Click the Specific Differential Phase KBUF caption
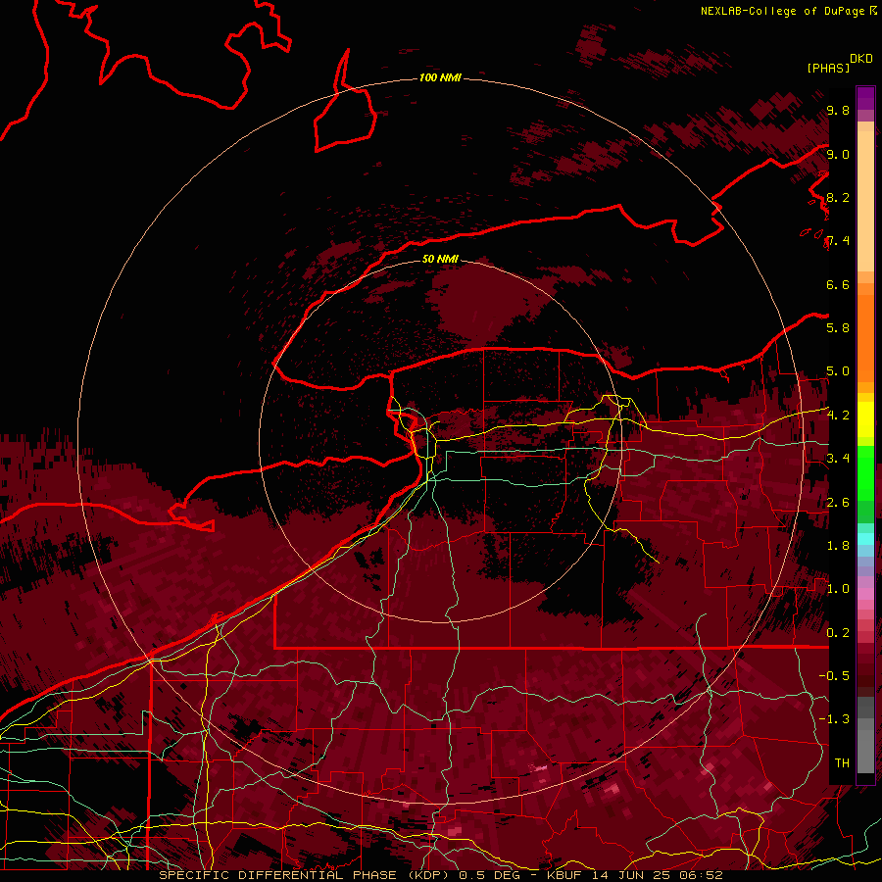 pyautogui.click(x=440, y=875)
